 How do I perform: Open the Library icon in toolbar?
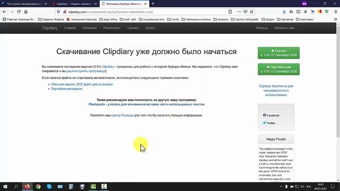(291, 12)
